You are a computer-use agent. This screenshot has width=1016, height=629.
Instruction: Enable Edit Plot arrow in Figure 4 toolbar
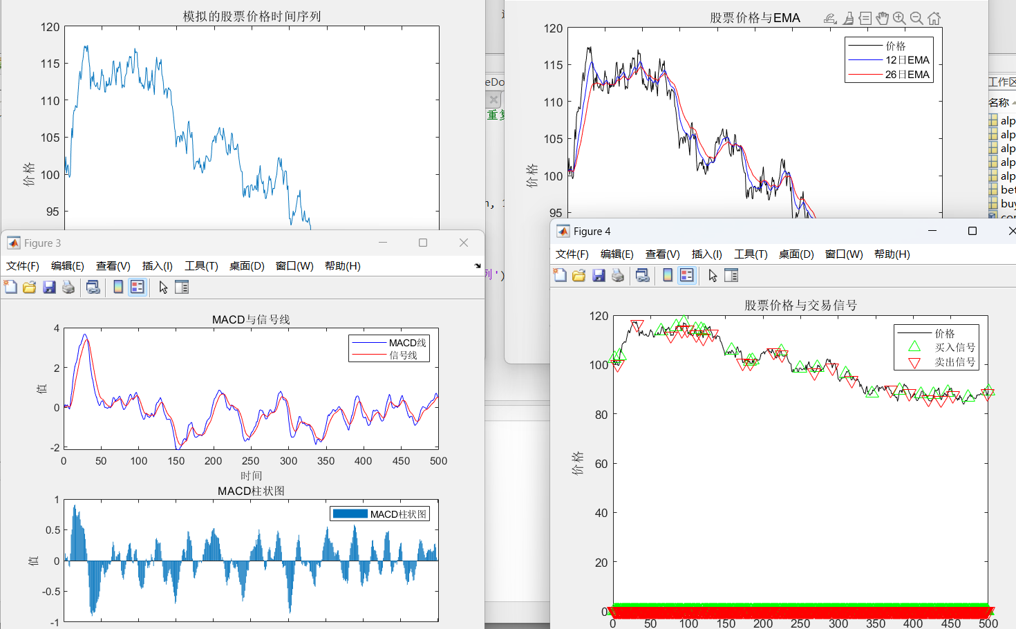[713, 275]
